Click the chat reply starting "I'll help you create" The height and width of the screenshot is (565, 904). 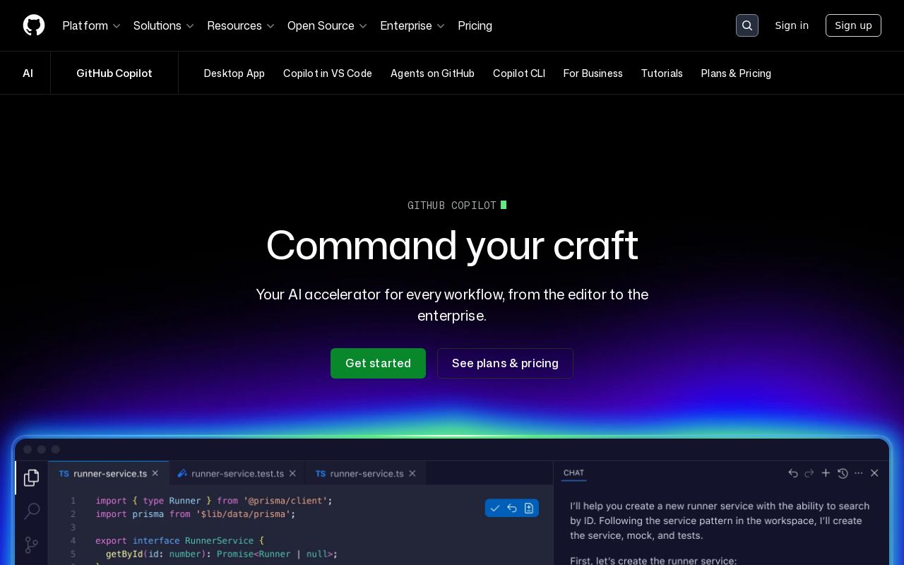720,521
